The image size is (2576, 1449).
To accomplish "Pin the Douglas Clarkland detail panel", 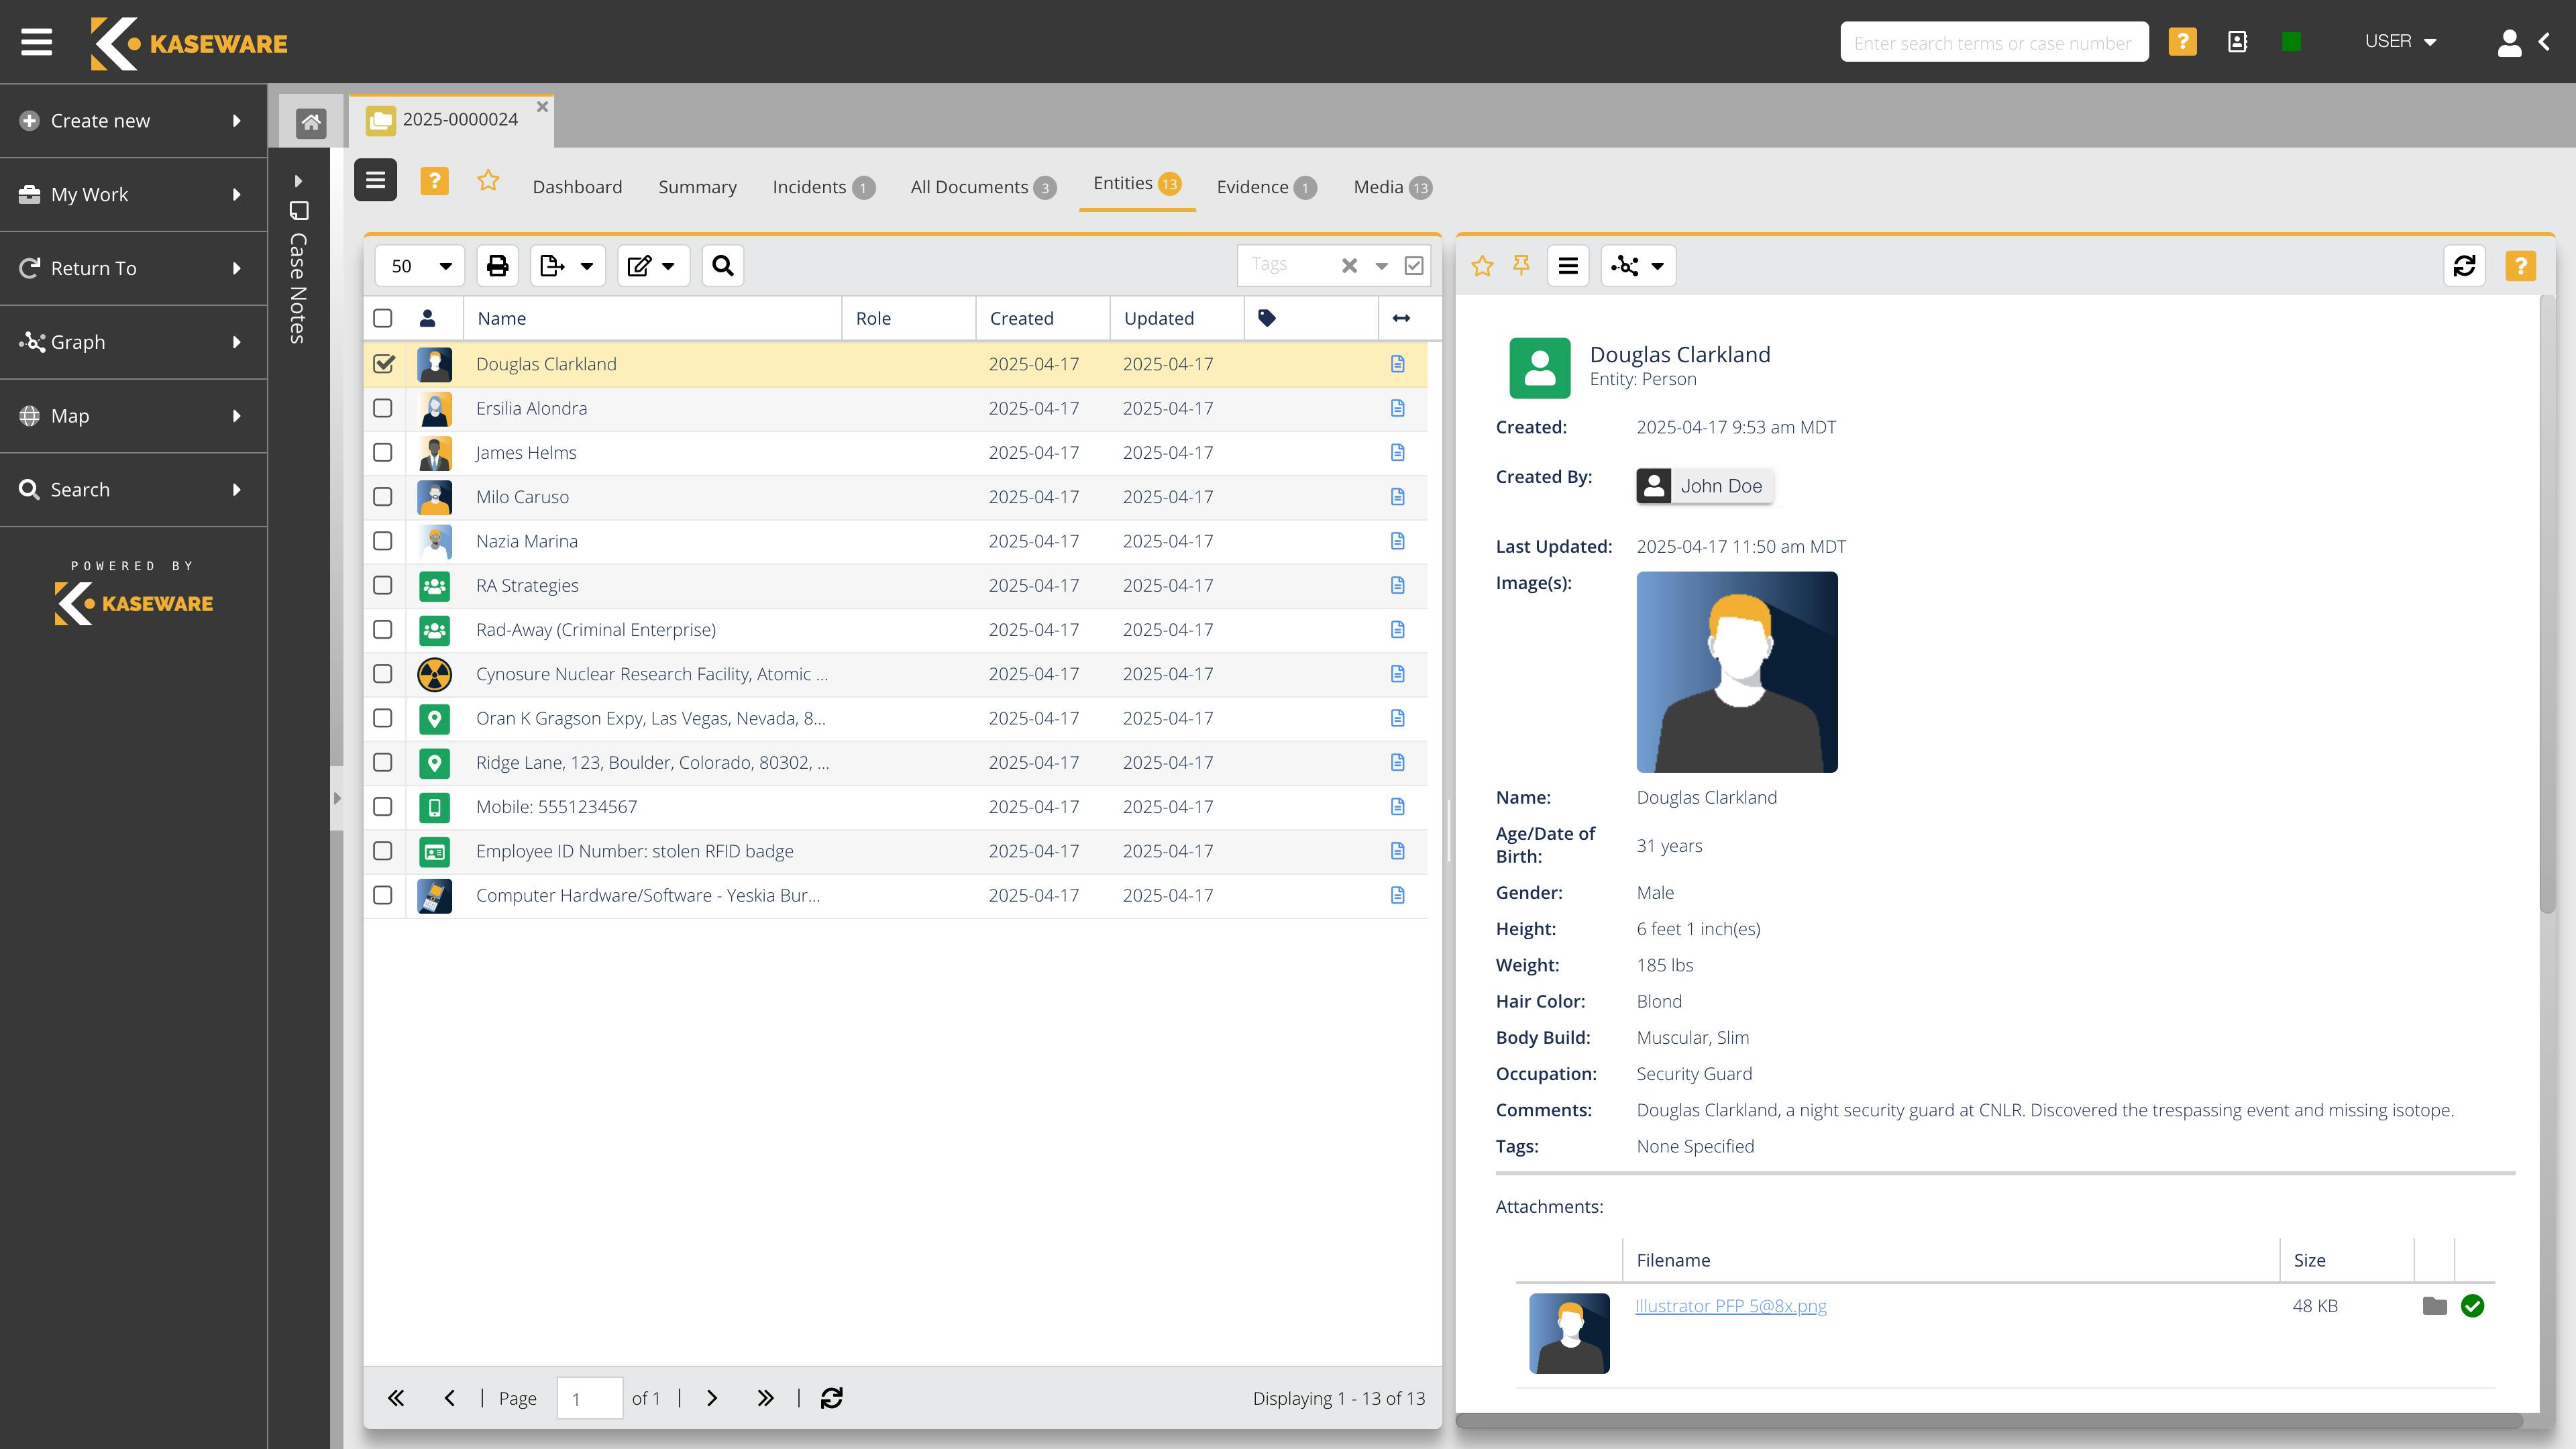I will [1521, 265].
